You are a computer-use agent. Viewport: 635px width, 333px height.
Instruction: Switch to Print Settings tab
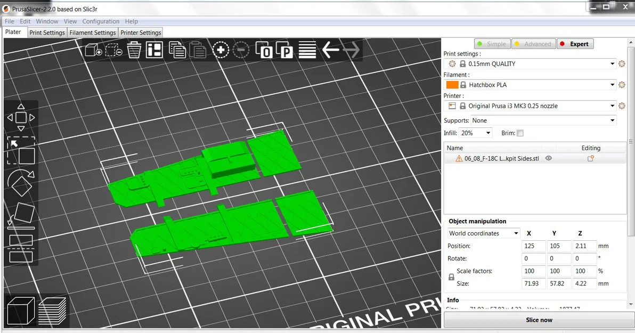[47, 33]
